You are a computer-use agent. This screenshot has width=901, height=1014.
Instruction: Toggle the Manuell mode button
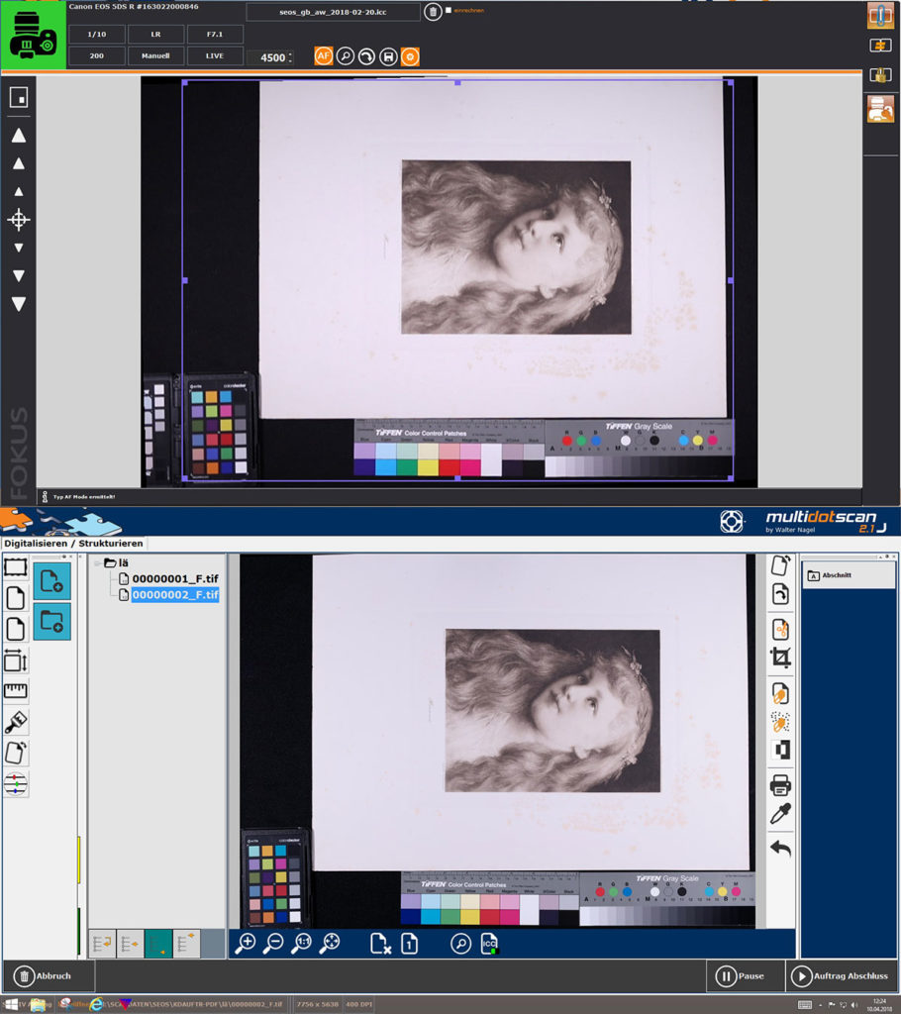pyautogui.click(x=155, y=56)
